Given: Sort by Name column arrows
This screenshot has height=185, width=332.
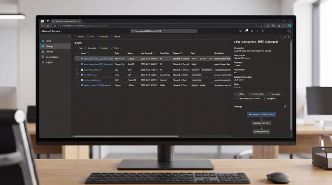Looking at the screenshot, I should click(x=88, y=53).
